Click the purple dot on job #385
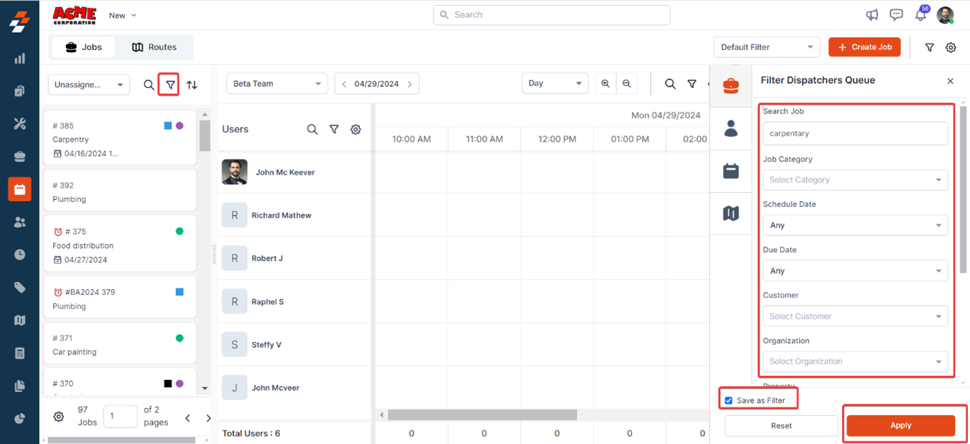This screenshot has height=444, width=970. point(179,126)
